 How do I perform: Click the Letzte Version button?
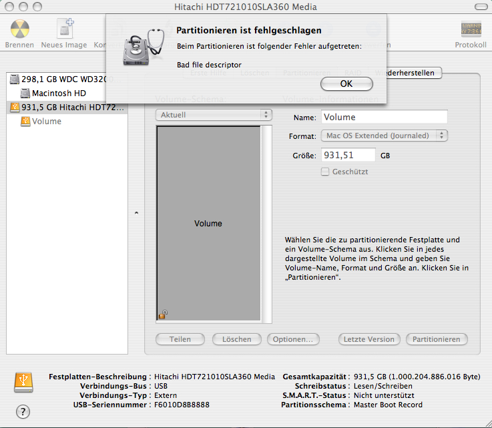369,339
